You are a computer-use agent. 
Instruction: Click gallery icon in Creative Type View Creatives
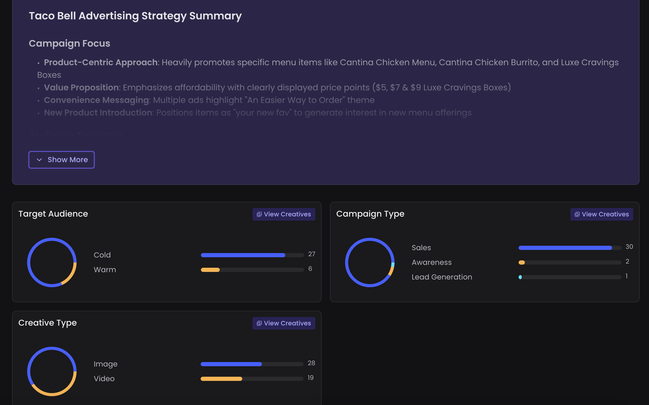click(259, 323)
